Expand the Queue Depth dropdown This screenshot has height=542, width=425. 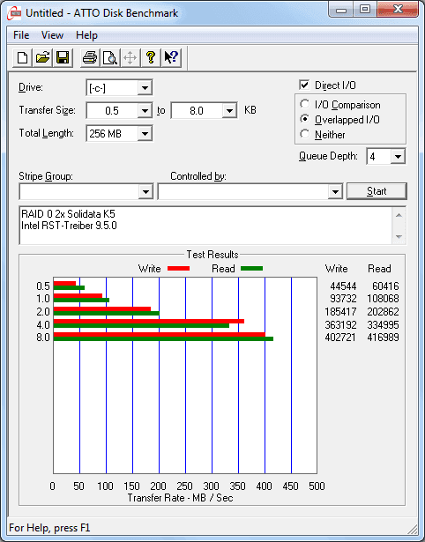coord(398,157)
